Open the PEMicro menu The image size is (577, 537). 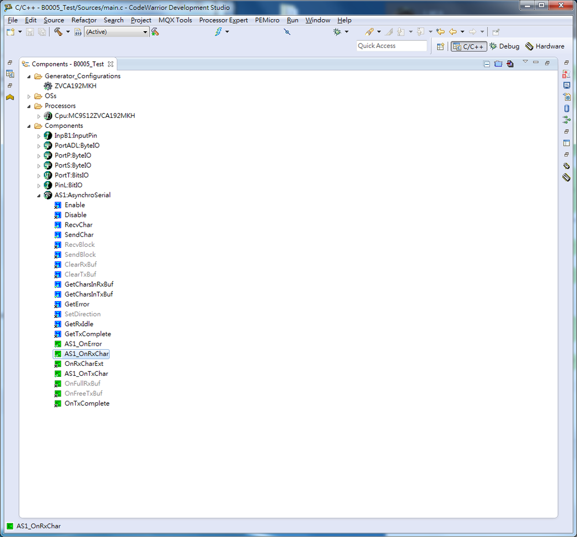pyautogui.click(x=267, y=20)
